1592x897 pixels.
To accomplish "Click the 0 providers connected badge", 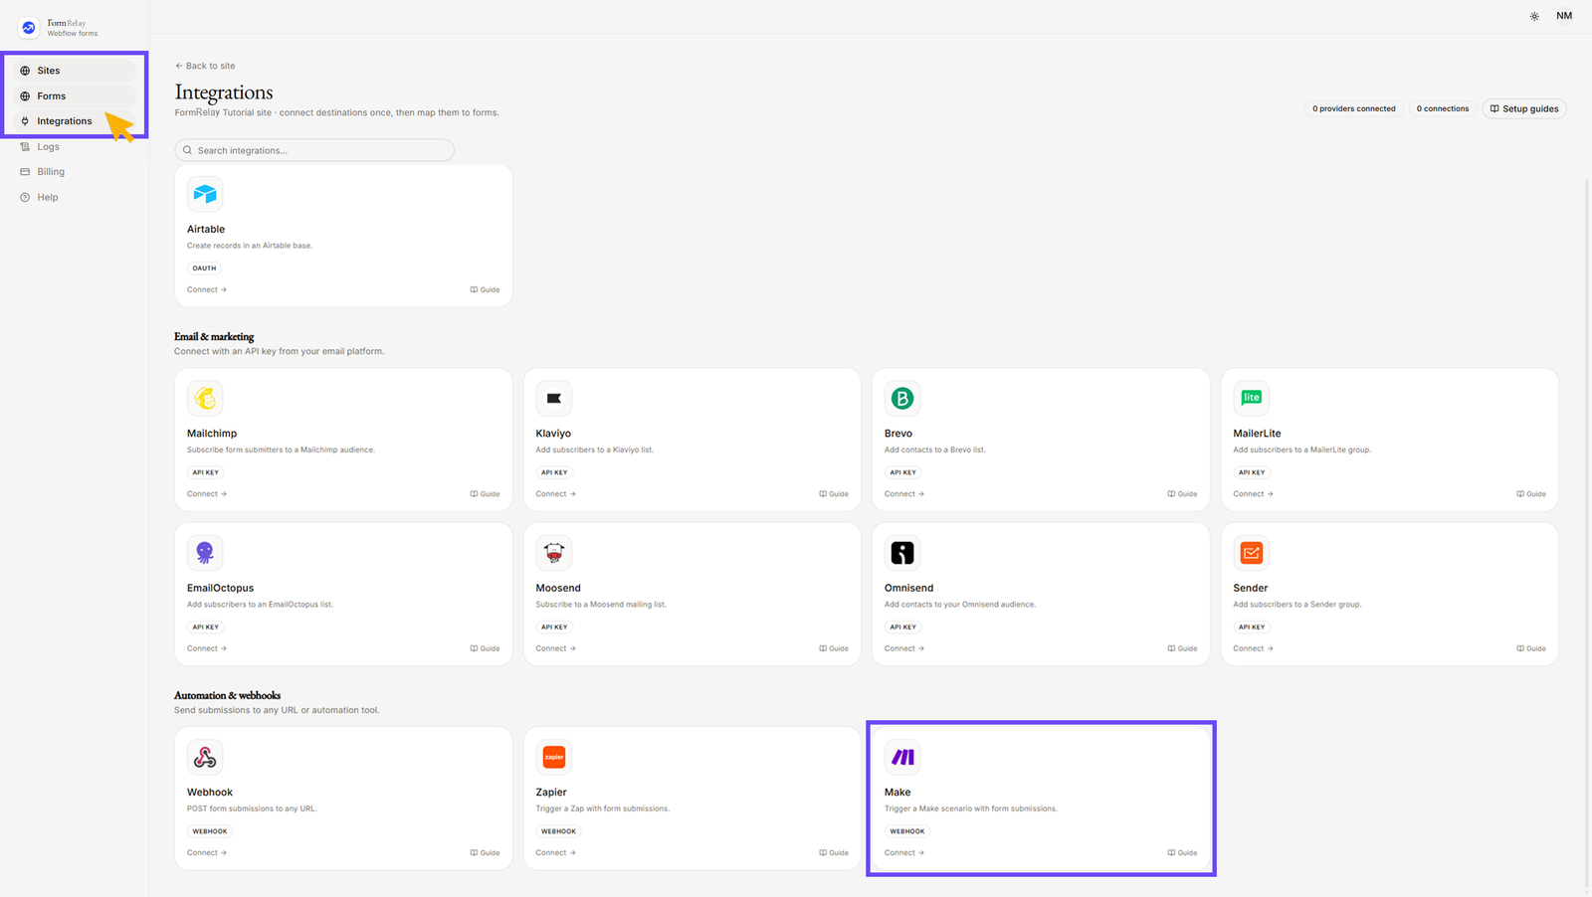I will coord(1353,108).
